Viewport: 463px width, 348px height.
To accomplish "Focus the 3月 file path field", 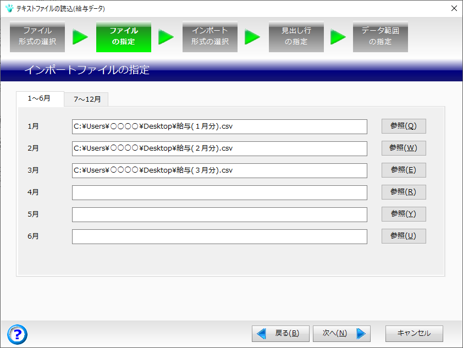I will 219,170.
